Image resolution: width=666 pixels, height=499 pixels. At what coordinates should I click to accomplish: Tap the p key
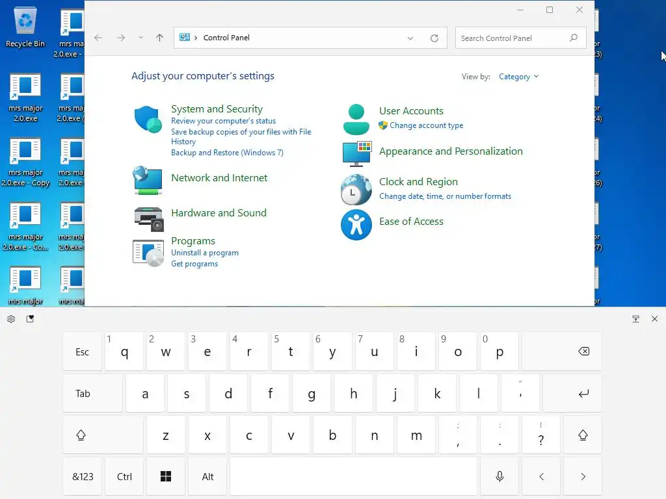click(499, 352)
